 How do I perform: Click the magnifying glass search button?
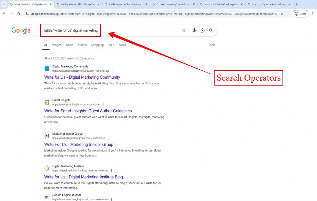coord(211,30)
